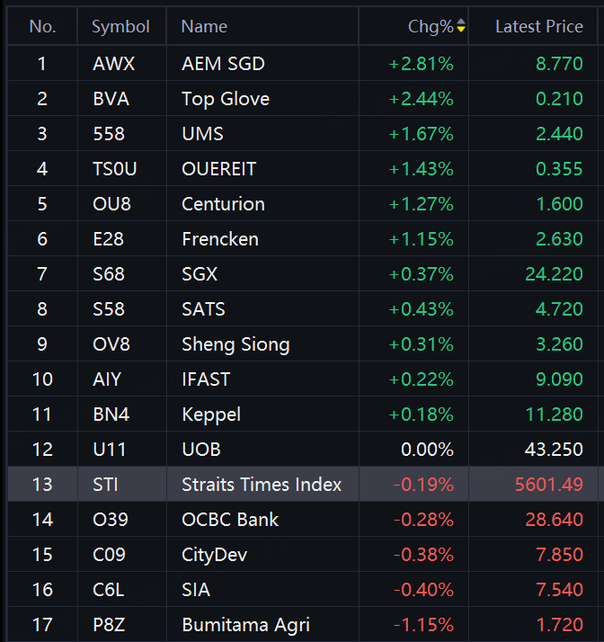Click the 0.210 price
Image resolution: width=604 pixels, height=642 pixels.
tap(559, 99)
